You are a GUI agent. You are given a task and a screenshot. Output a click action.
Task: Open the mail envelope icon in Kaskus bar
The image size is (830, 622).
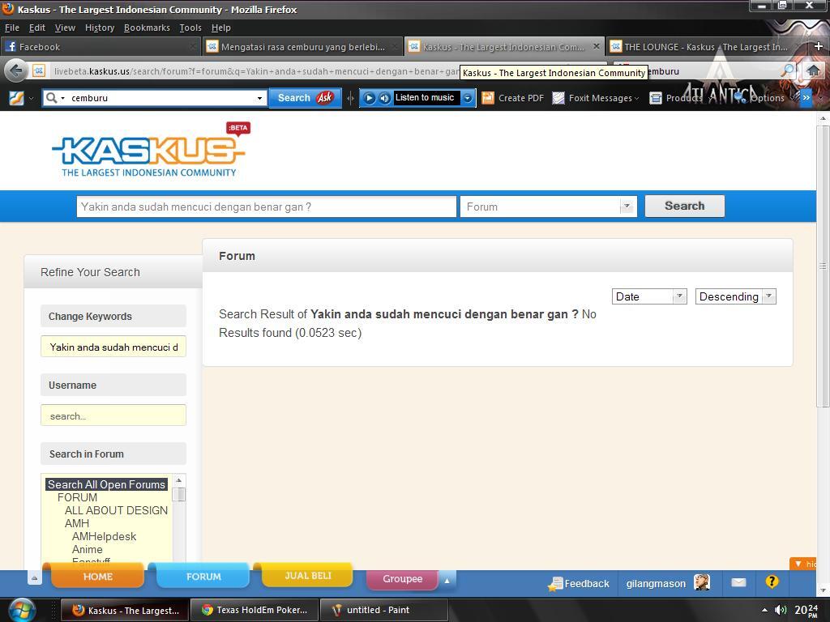point(738,582)
